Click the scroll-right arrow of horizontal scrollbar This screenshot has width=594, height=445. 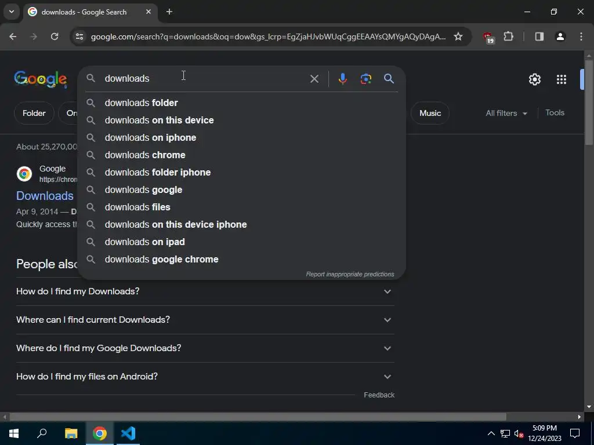click(x=579, y=417)
